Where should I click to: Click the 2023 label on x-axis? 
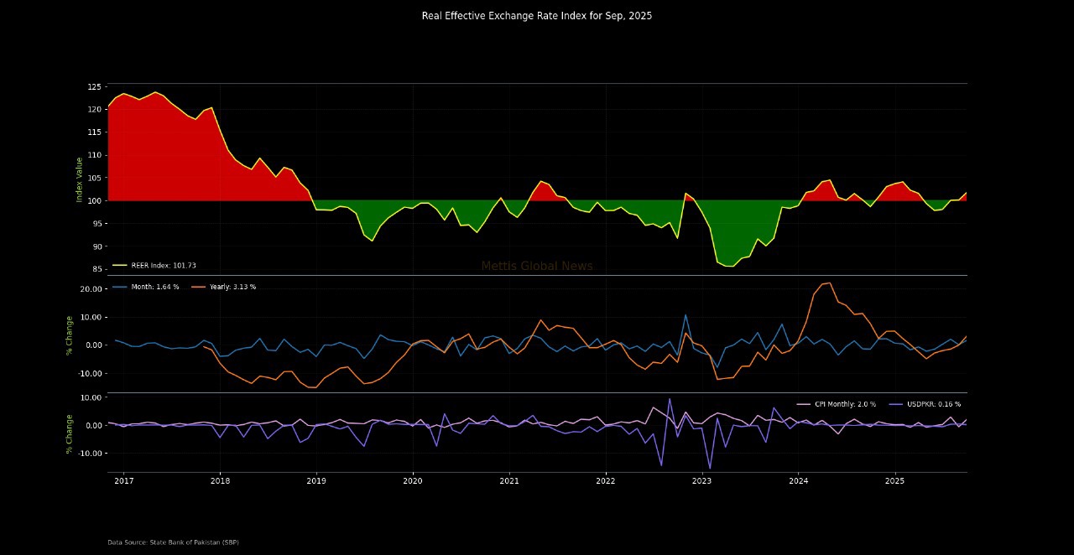point(701,481)
